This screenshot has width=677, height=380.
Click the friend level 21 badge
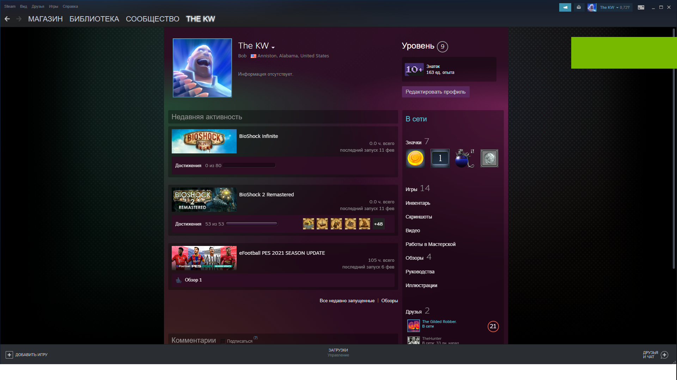coord(493,327)
